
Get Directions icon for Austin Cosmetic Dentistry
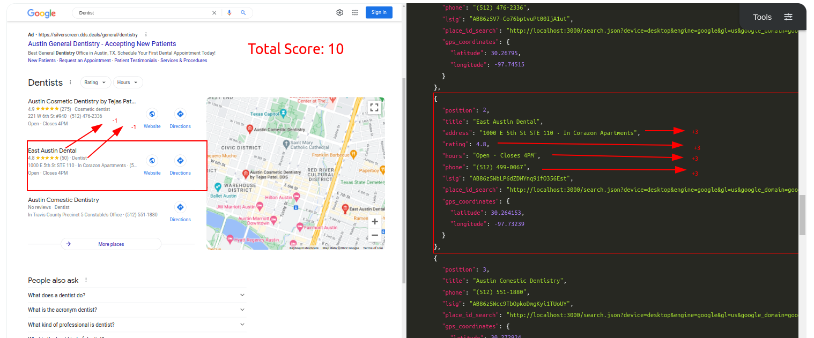(180, 114)
